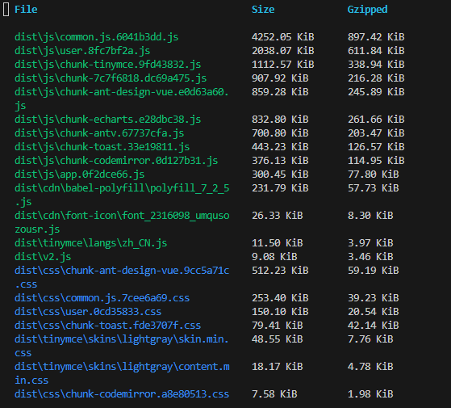Screen dimensions: 451x408
Task: Select the 216.28 KiB gzipped value
Action: tap(376, 78)
